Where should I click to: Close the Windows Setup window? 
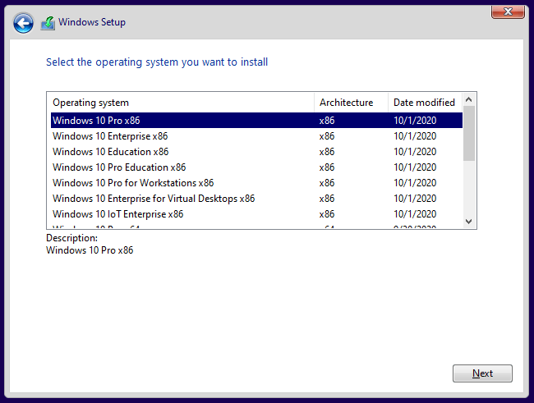coord(509,11)
